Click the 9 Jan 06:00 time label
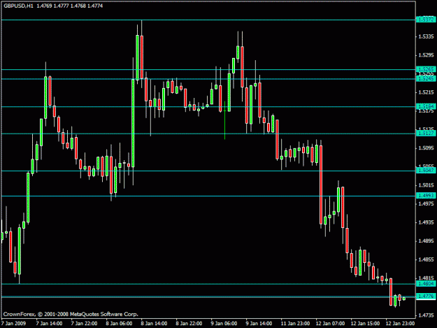Screen dimensions: 437x328 pyautogui.click(x=224, y=324)
